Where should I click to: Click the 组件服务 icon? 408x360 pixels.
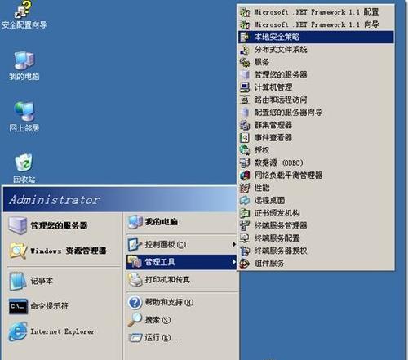tap(245, 264)
